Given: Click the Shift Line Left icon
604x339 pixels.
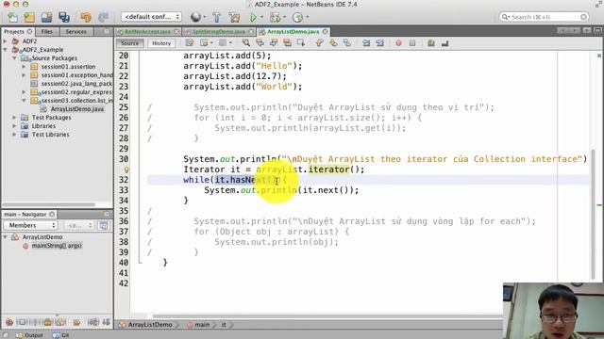Looking at the screenshot, I should coord(366,43).
